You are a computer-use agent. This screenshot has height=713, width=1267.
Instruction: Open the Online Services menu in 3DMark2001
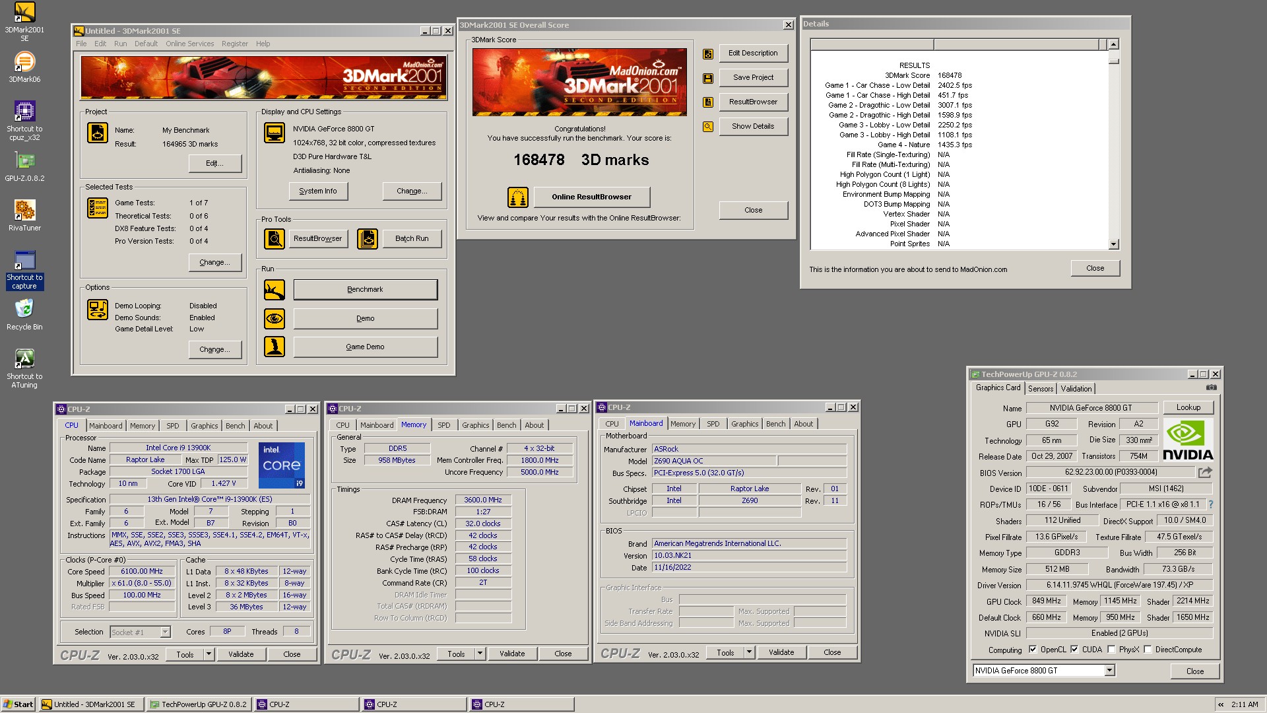point(189,44)
